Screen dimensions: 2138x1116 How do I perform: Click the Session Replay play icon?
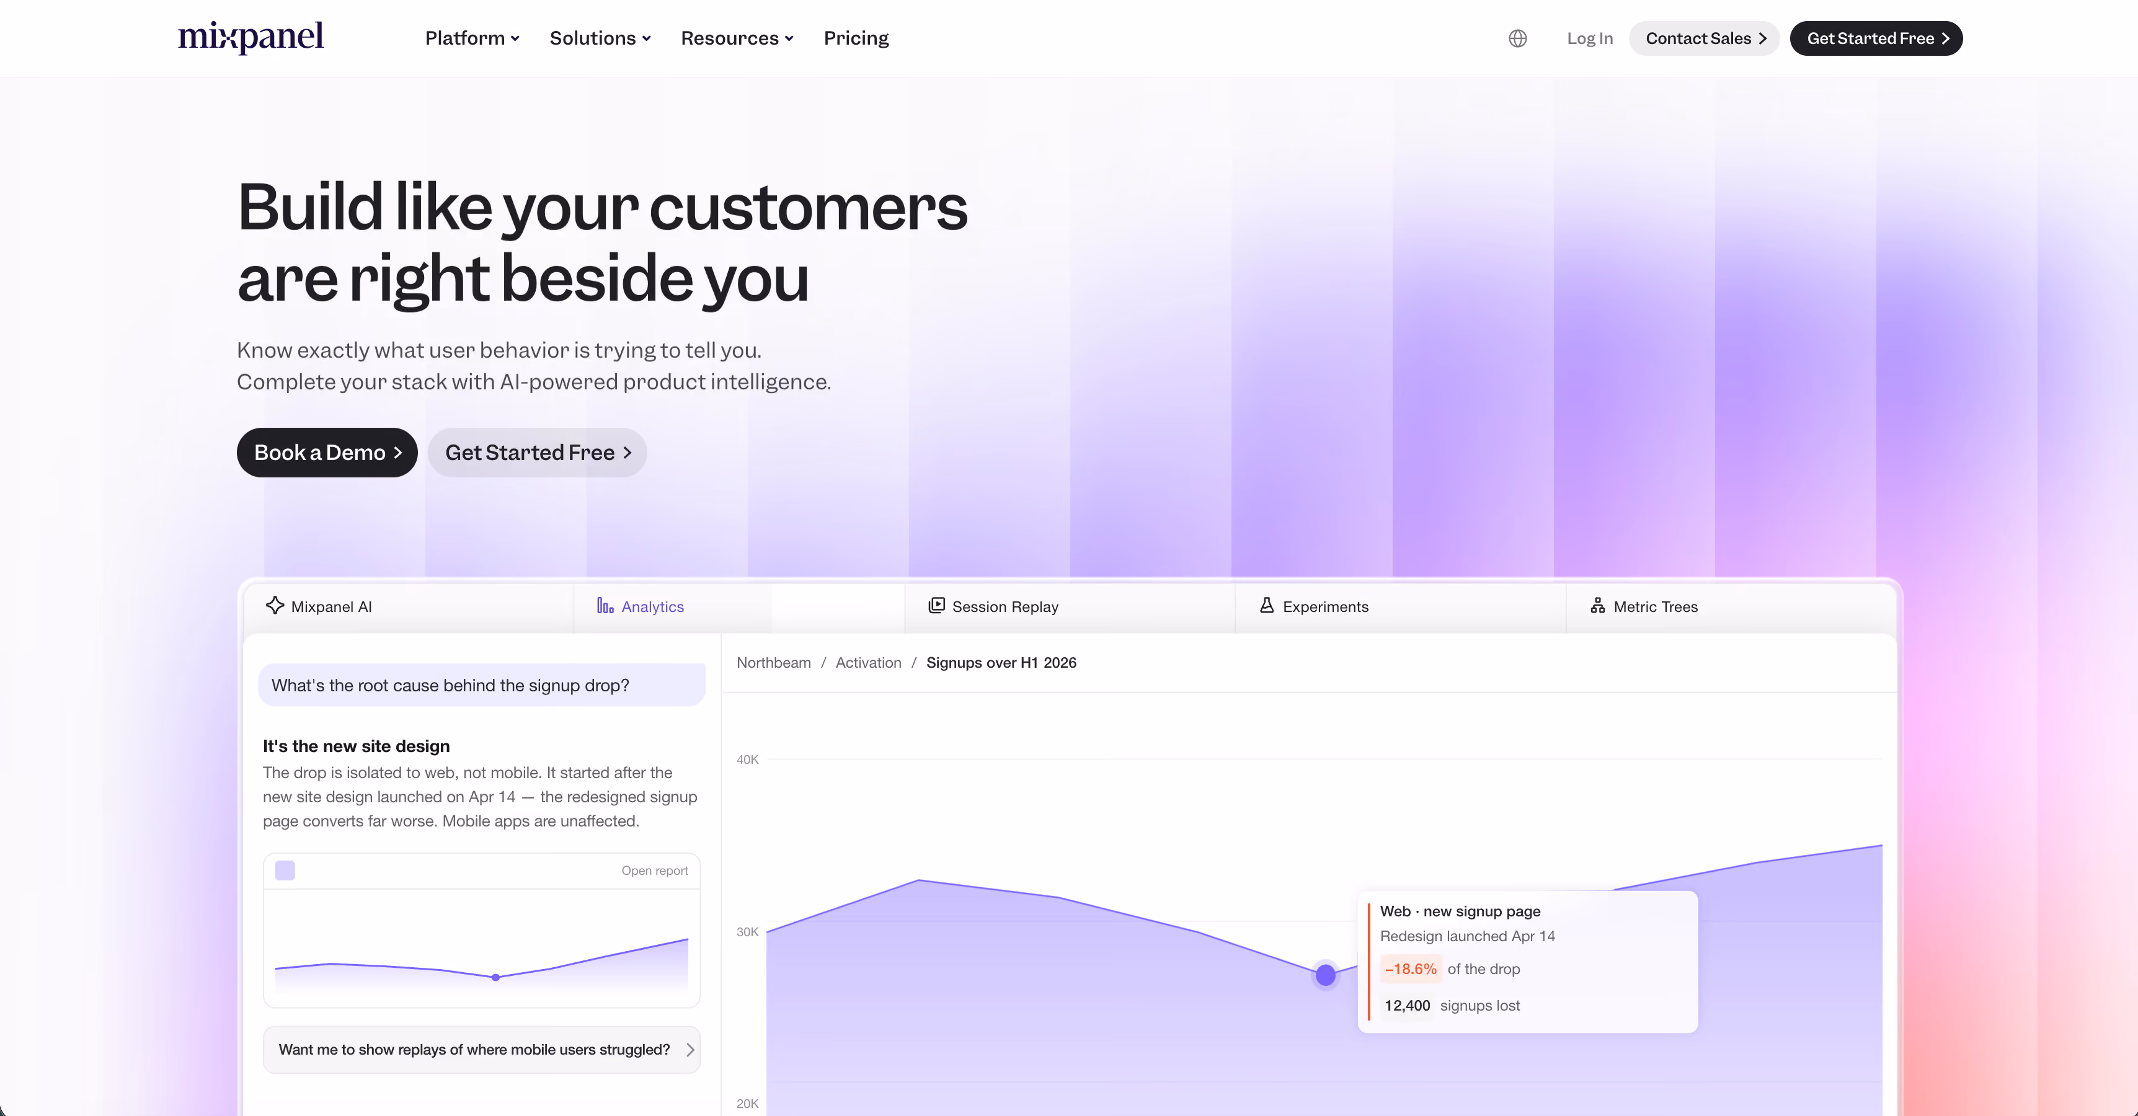coord(936,606)
